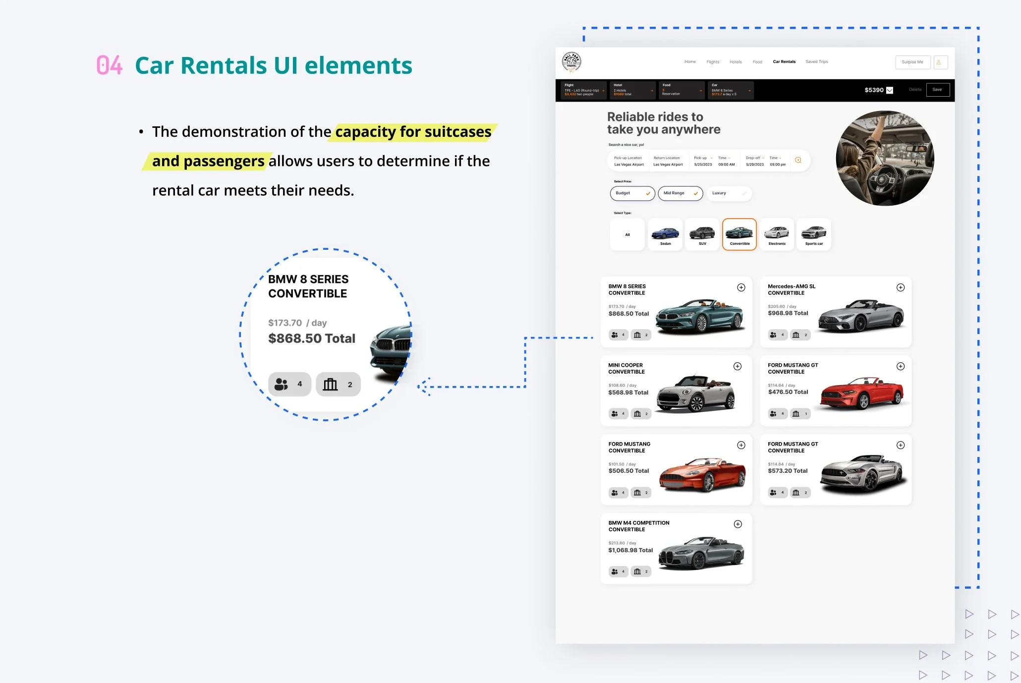This screenshot has width=1021, height=683.
Task: Expand the $5390 total dropdown
Action: click(x=890, y=90)
